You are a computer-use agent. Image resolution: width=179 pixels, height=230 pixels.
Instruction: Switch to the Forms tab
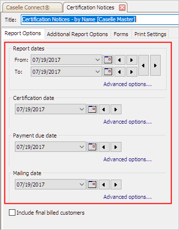pyautogui.click(x=121, y=34)
